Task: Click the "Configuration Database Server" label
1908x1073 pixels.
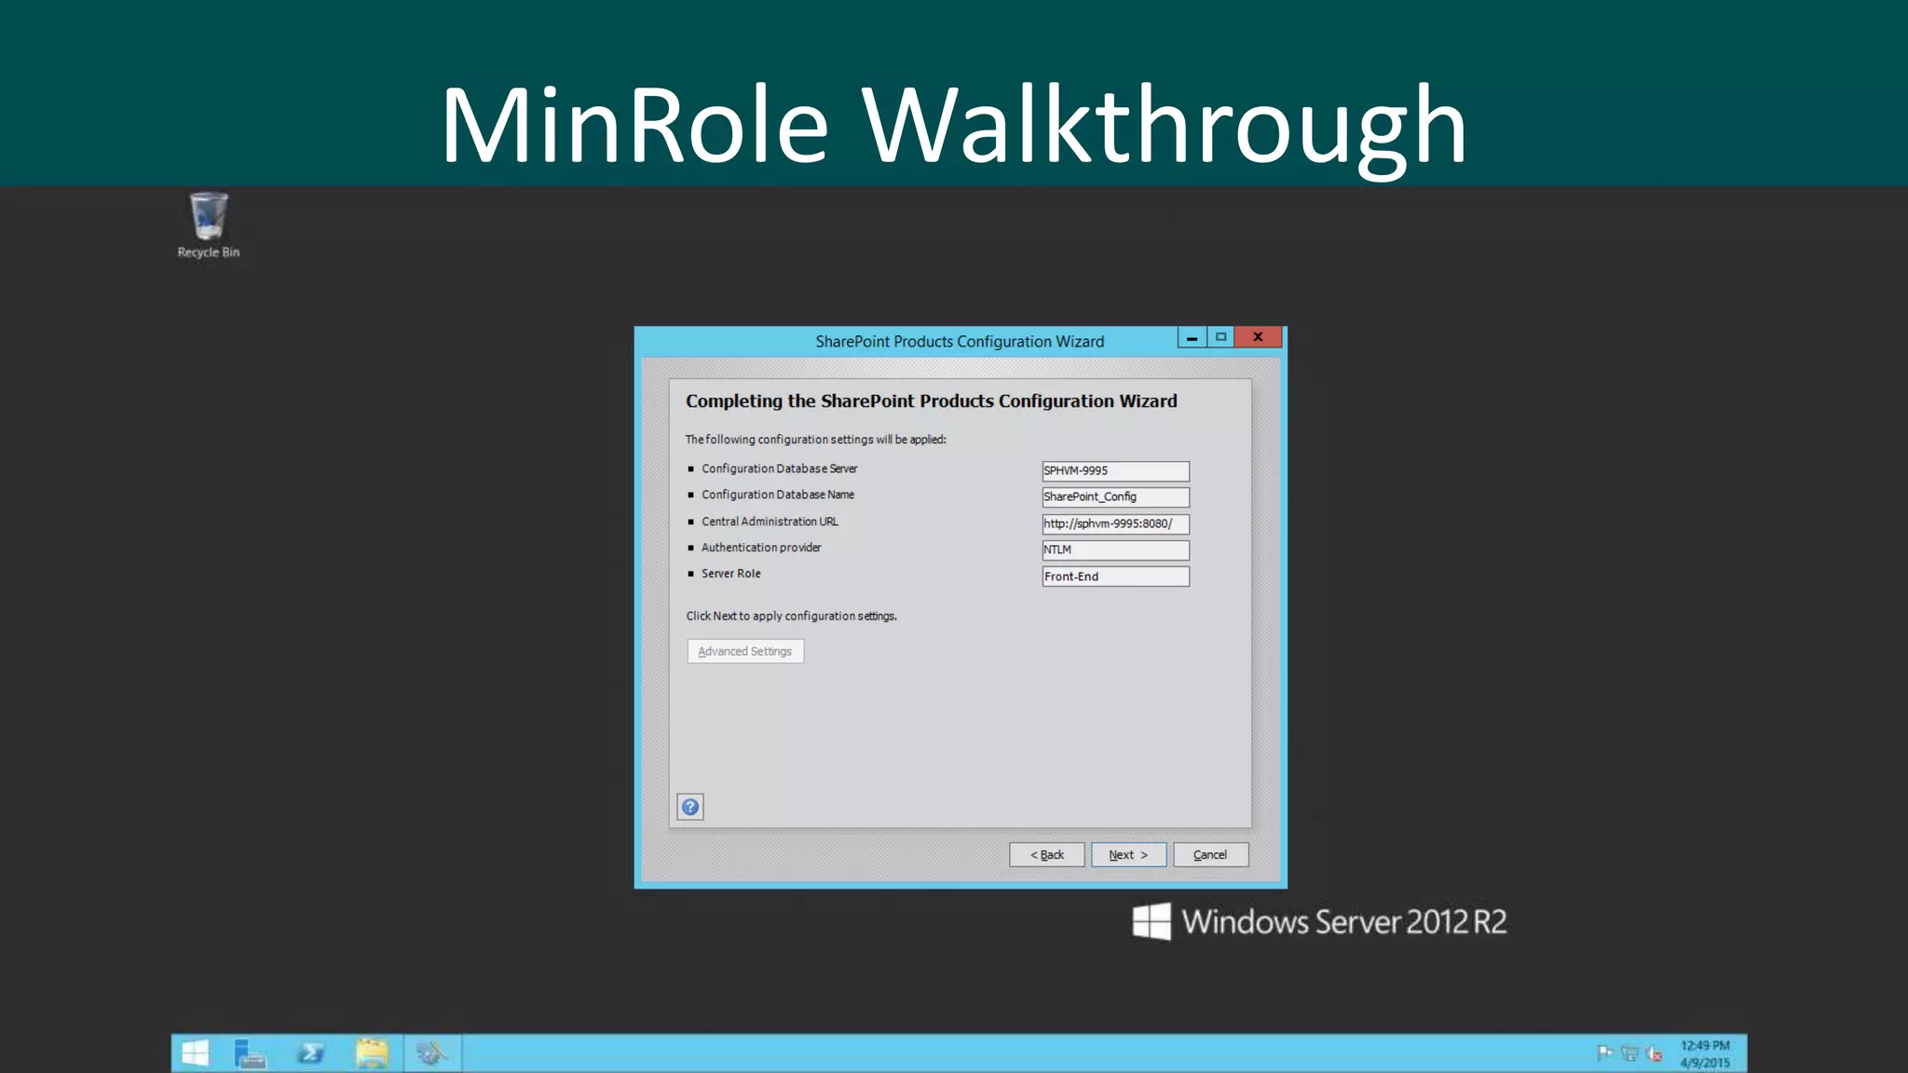Action: tap(780, 469)
